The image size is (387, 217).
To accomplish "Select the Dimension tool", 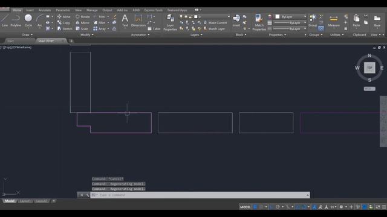I will click(138, 20).
